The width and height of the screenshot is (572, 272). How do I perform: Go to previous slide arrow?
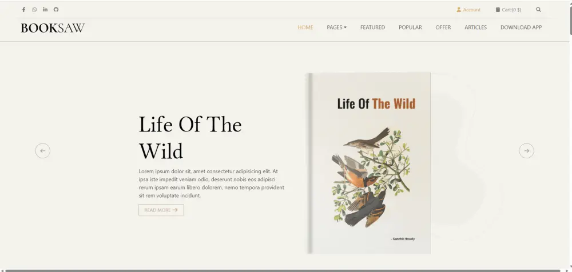43,151
